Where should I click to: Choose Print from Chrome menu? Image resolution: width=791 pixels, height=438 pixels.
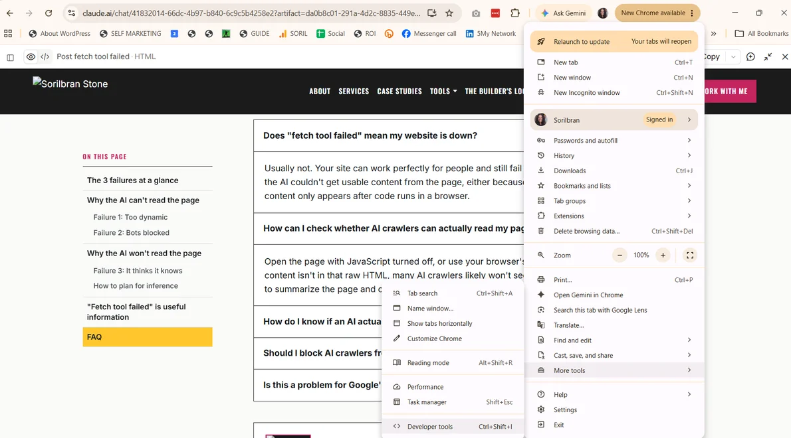pyautogui.click(x=614, y=280)
